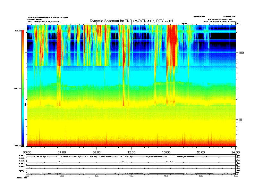
Task: Click the 24:00 time axis label
Action: [x=235, y=152]
